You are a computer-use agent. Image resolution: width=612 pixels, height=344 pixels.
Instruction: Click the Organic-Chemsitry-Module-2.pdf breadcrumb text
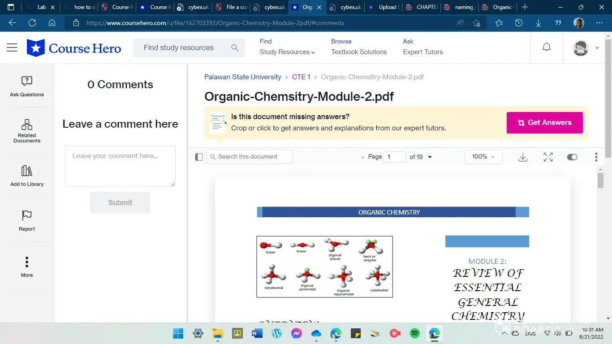[372, 77]
